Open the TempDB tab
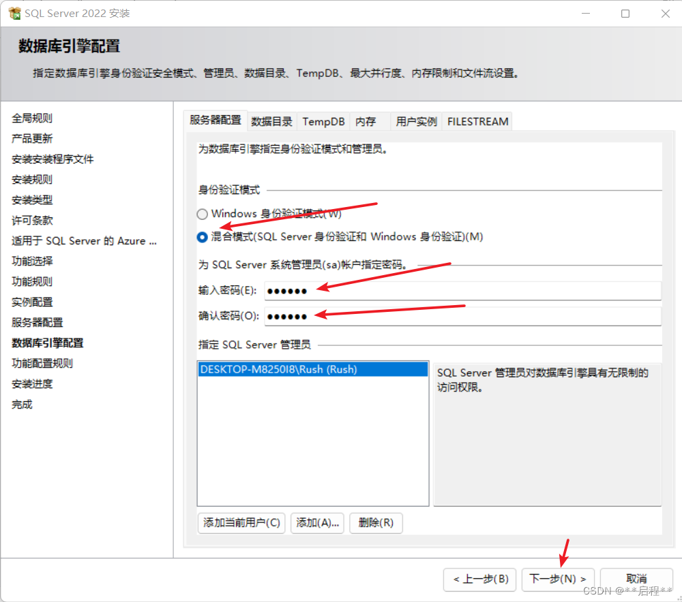Viewport: 682px width, 602px height. (323, 122)
